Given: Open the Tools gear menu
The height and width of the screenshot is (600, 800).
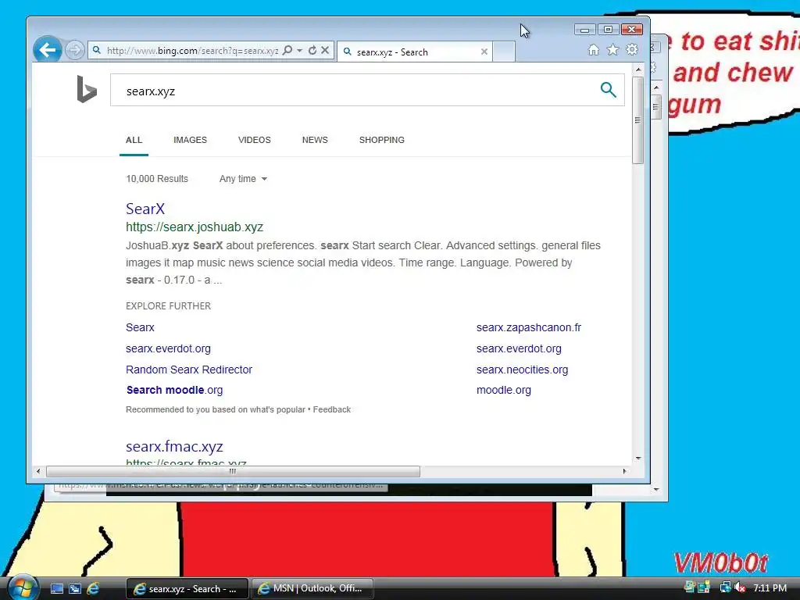Looking at the screenshot, I should coord(632,49).
